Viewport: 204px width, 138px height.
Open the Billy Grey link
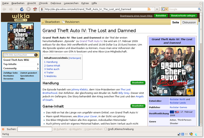[x=124, y=93]
